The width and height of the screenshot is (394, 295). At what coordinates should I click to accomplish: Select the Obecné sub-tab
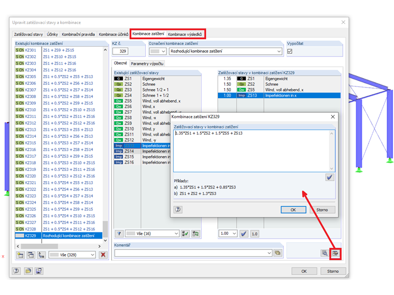[120, 63]
